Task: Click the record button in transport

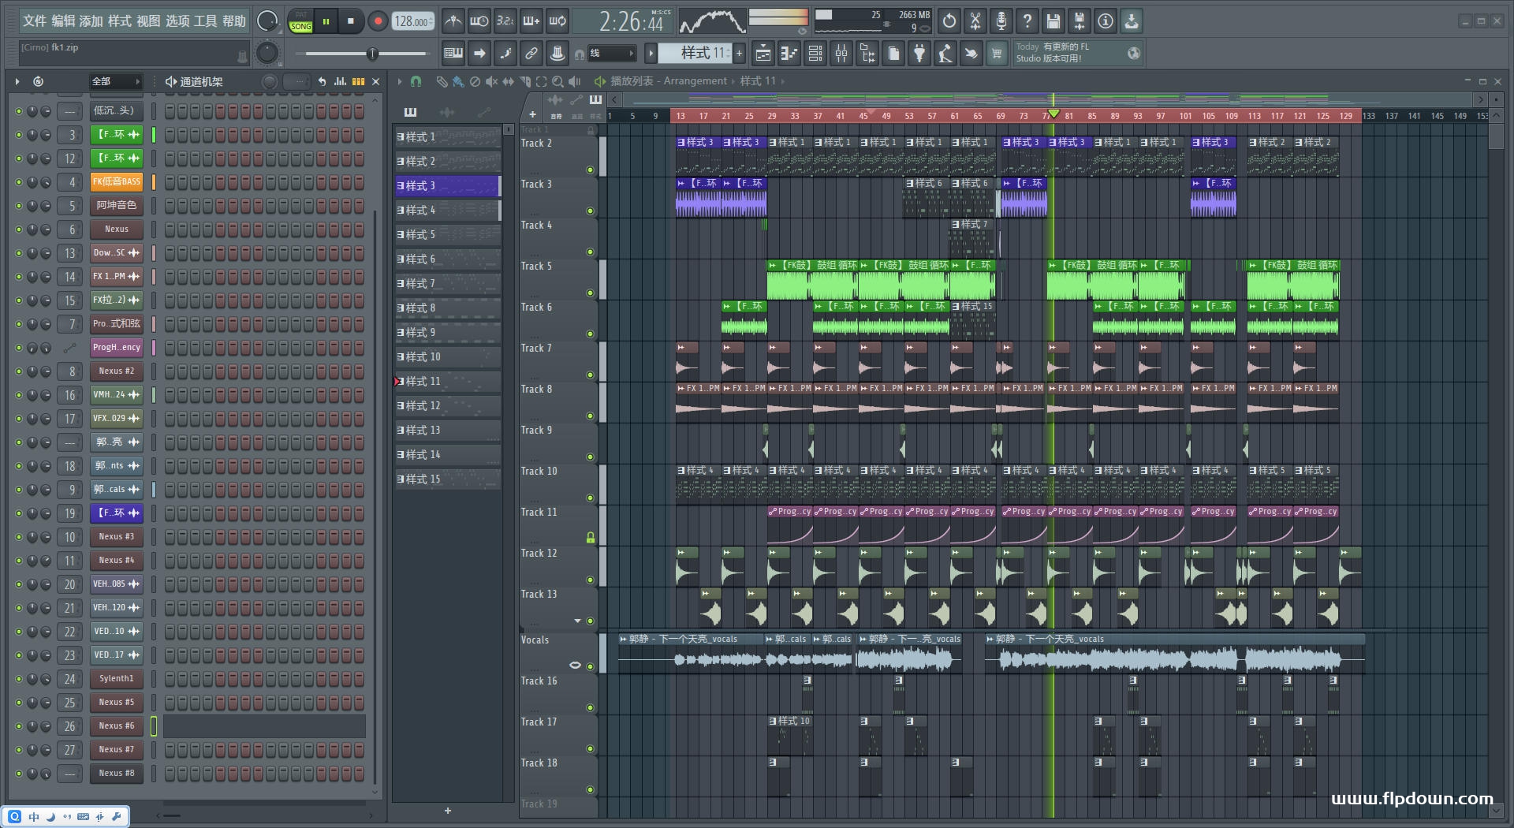Action: (x=378, y=21)
